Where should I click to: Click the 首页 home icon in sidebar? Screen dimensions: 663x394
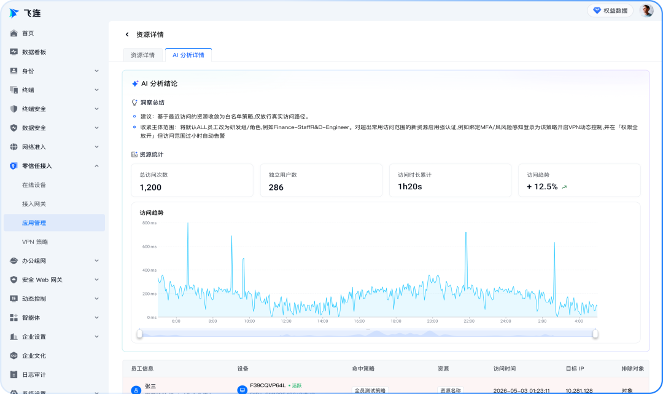pos(14,33)
